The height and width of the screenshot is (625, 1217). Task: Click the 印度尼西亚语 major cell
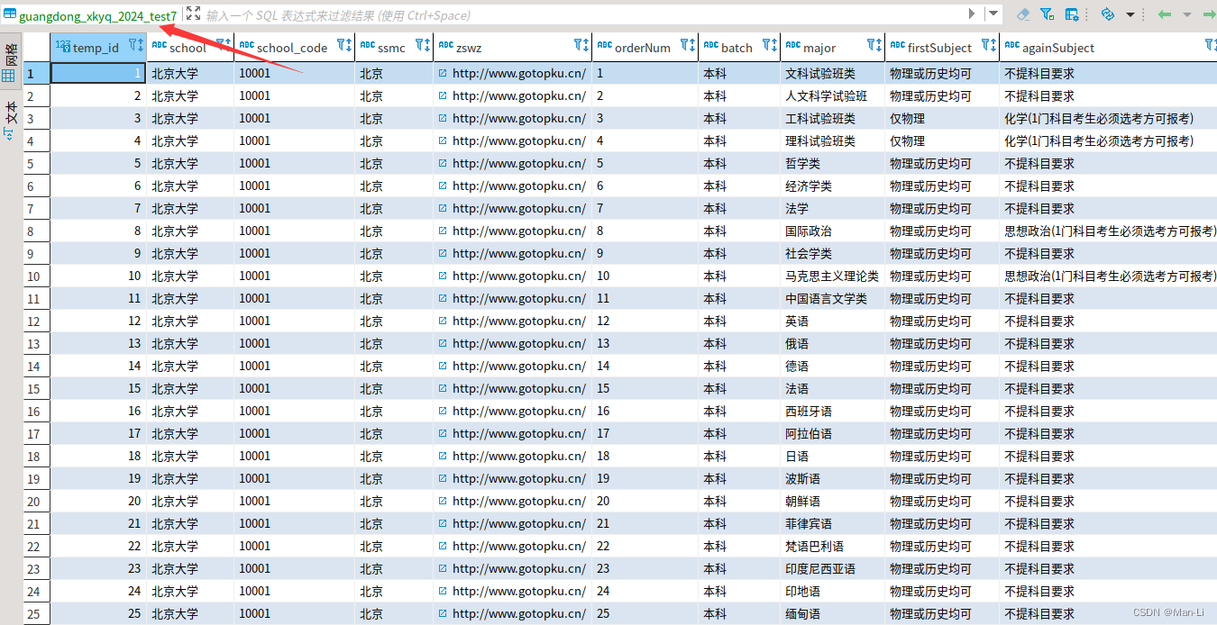834,568
